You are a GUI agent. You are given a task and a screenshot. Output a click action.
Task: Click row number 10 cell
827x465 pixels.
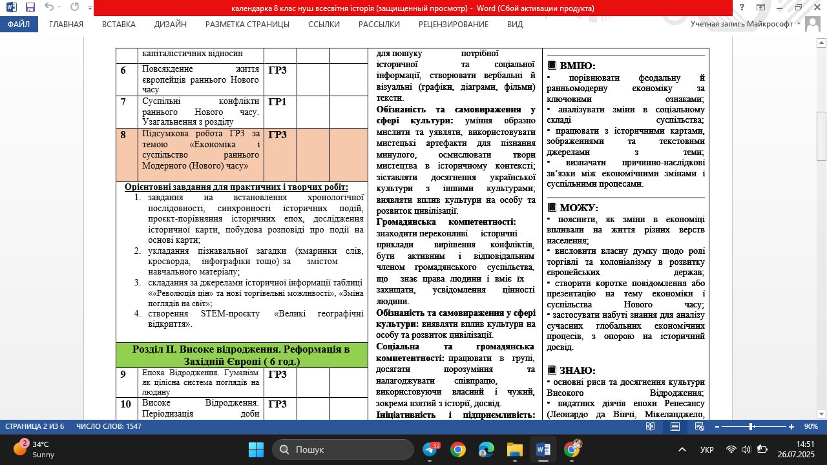[x=127, y=408]
